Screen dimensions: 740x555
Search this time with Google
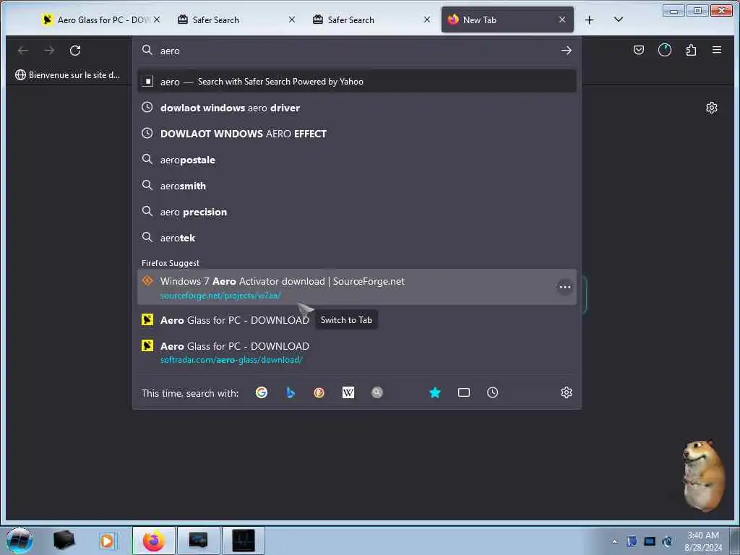(262, 392)
